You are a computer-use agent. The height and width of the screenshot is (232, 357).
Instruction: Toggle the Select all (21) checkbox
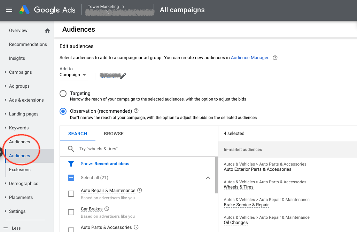point(71,178)
